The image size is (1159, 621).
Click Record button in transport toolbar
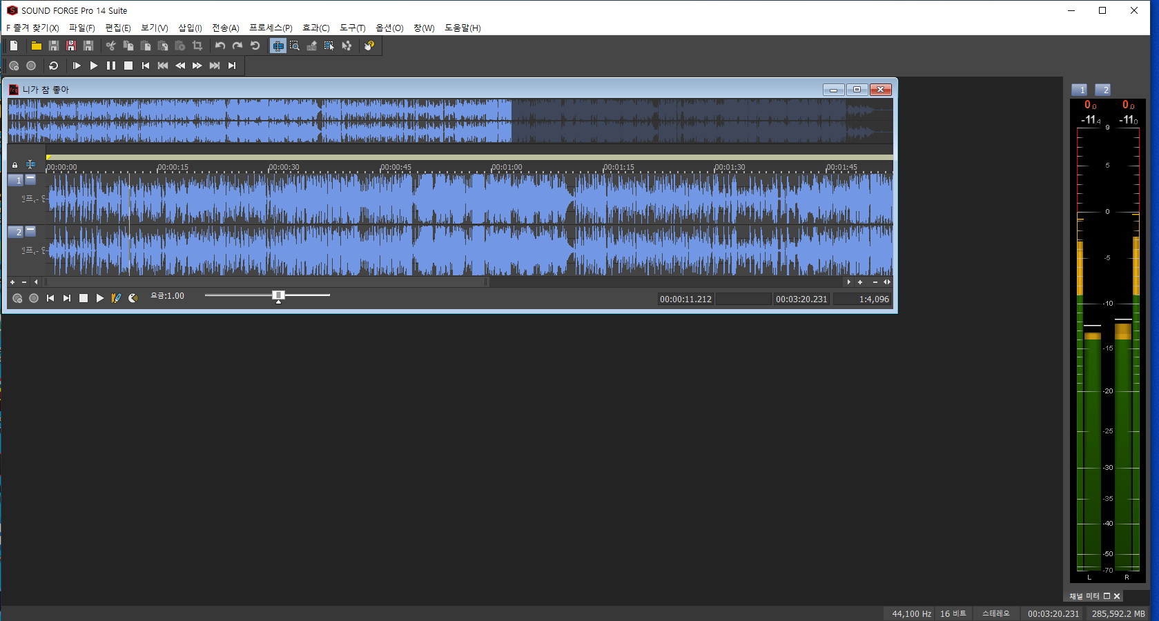[x=31, y=66]
